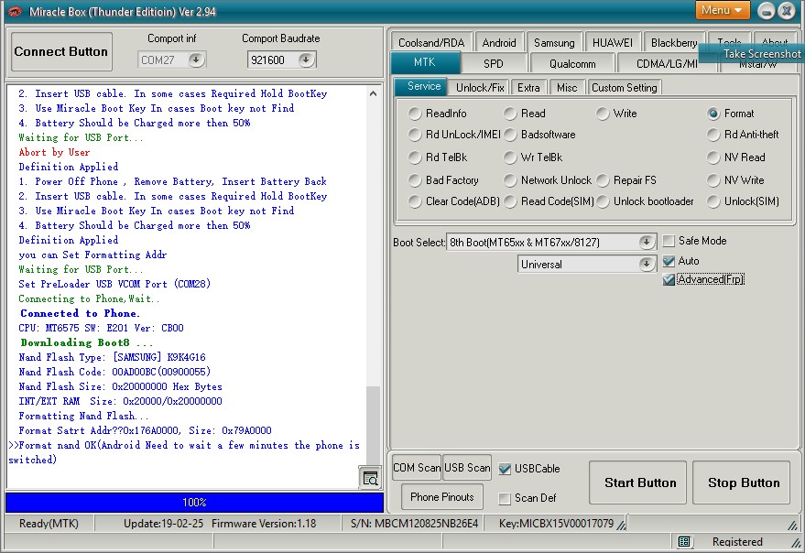Click the blue 100% progress bar
The image size is (805, 553).
click(194, 502)
